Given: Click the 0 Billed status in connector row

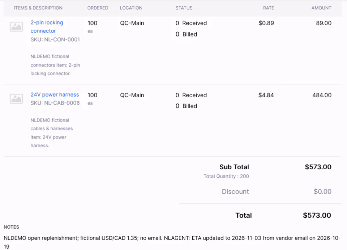Looking at the screenshot, I should pos(187,34).
